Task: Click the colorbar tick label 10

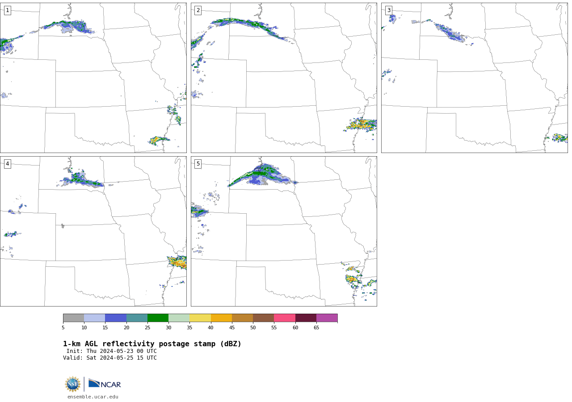Action: (x=84, y=327)
